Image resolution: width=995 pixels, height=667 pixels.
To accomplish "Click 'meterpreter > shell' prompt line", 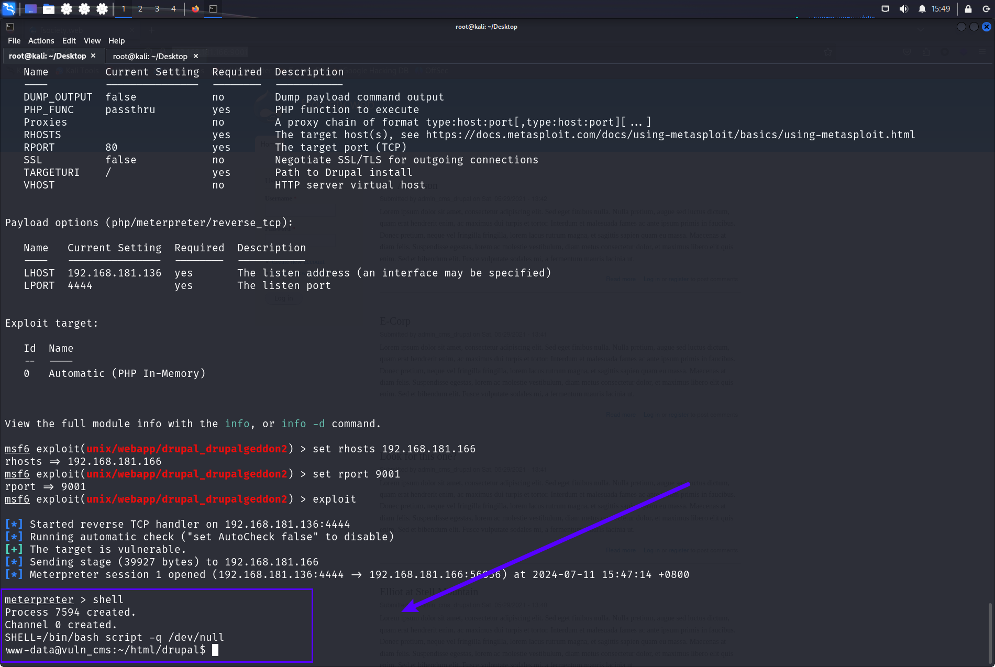I will point(64,599).
